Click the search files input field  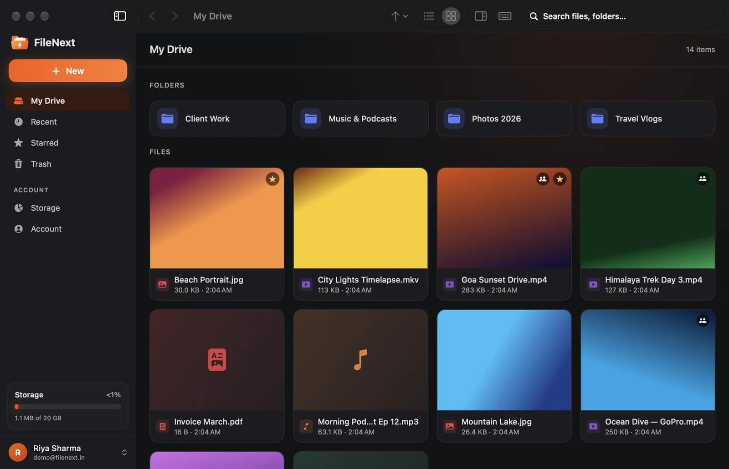(623, 16)
